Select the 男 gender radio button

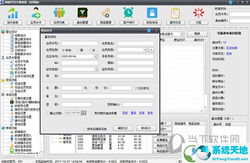coord(79,50)
